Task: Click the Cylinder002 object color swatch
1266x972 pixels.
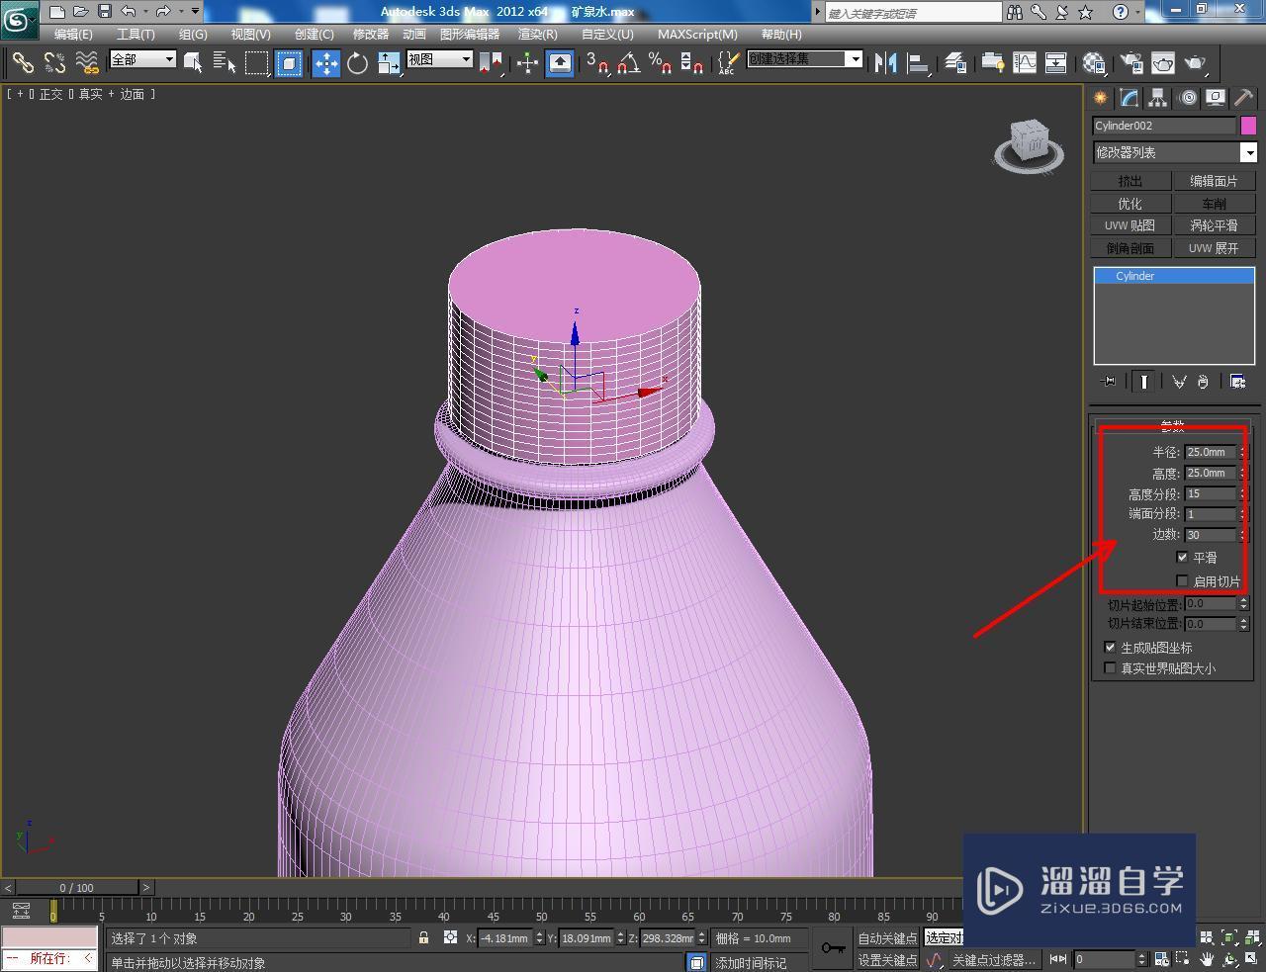Action: pyautogui.click(x=1248, y=126)
